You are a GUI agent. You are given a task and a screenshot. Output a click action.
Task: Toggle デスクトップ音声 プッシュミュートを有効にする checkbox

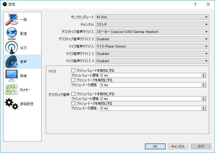click(73, 94)
